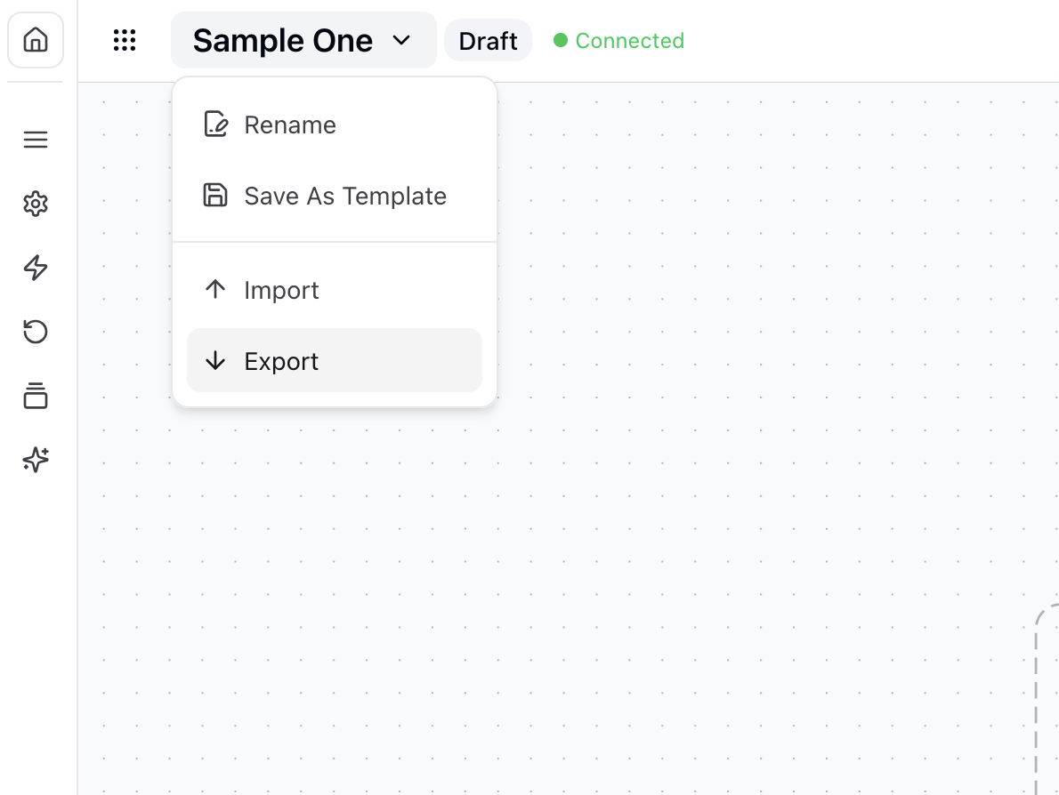The width and height of the screenshot is (1059, 795).
Task: Click the home icon in the sidebar
Action: click(36, 41)
